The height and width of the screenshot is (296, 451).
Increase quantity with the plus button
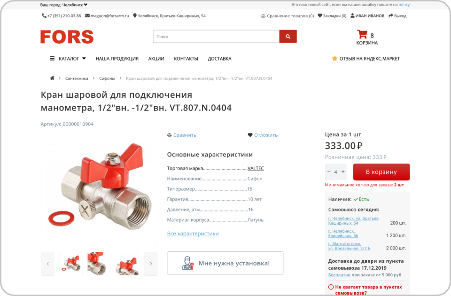(x=343, y=172)
